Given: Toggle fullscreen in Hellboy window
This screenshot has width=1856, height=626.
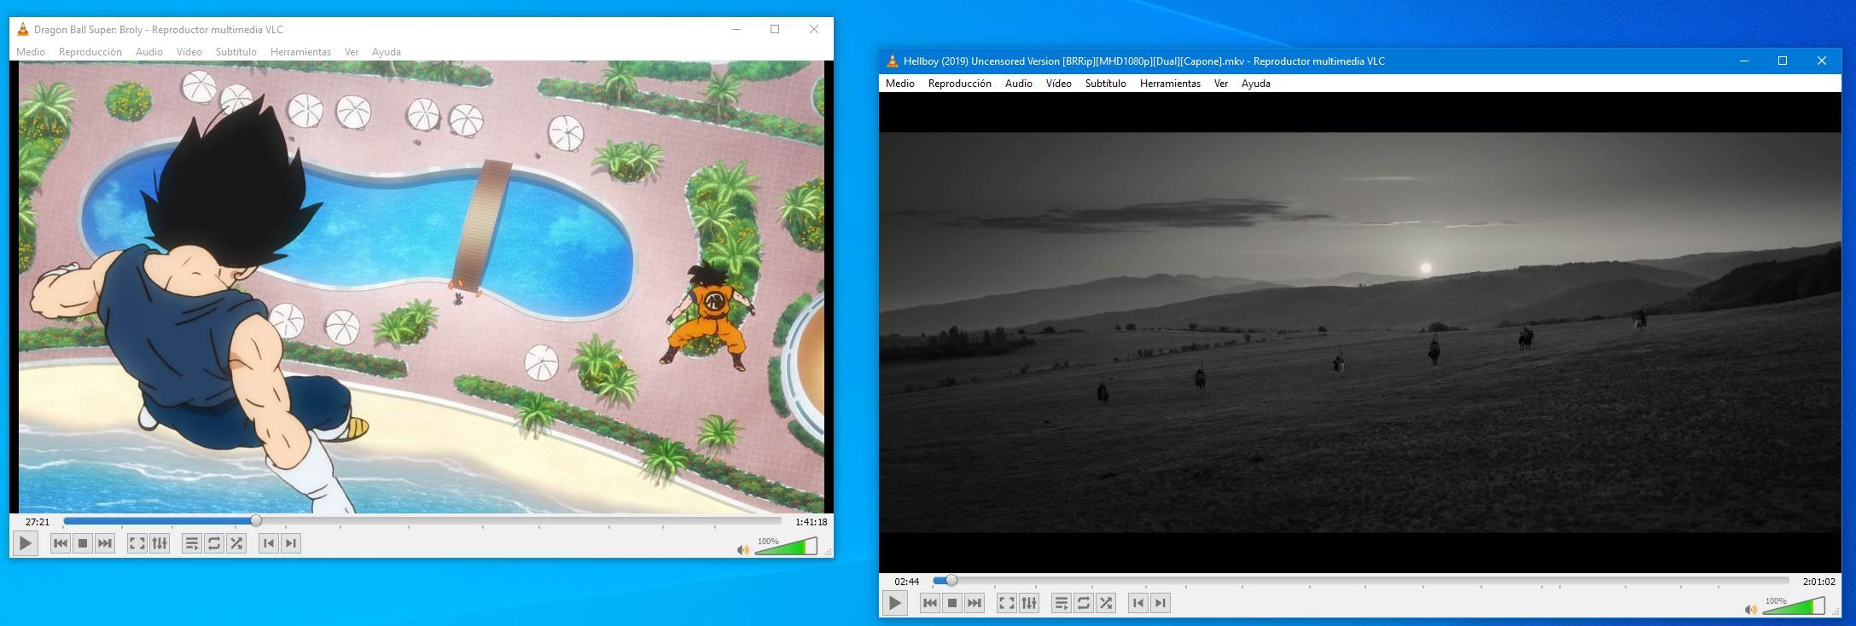Looking at the screenshot, I should [1007, 603].
